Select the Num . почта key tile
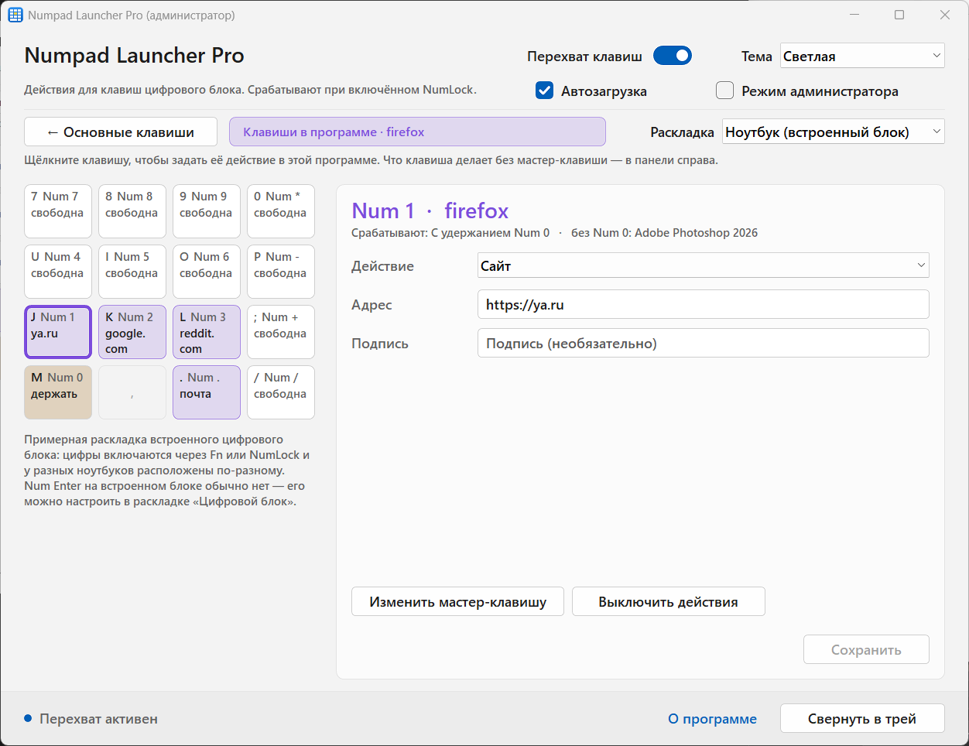Viewport: 969px width, 746px height. pyautogui.click(x=207, y=392)
